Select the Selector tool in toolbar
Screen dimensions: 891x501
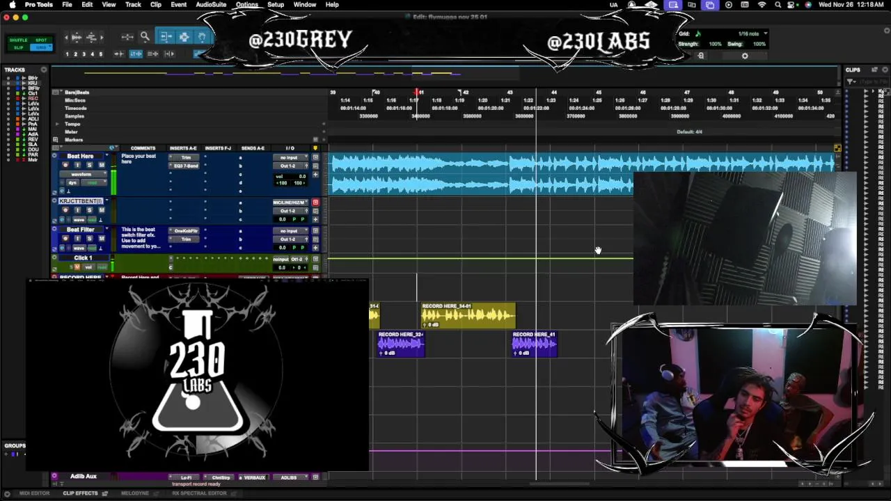click(x=184, y=37)
